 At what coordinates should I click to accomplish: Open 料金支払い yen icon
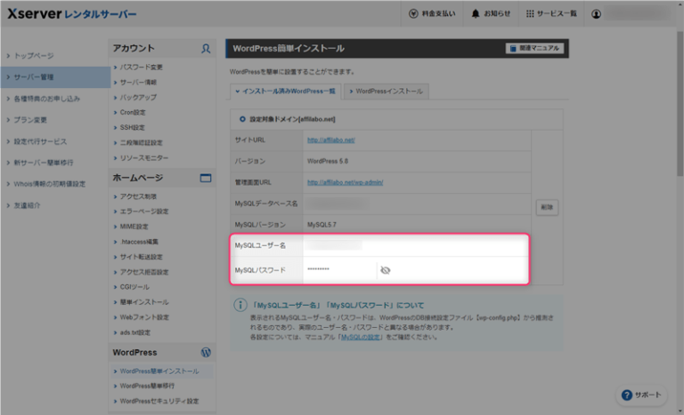(414, 14)
